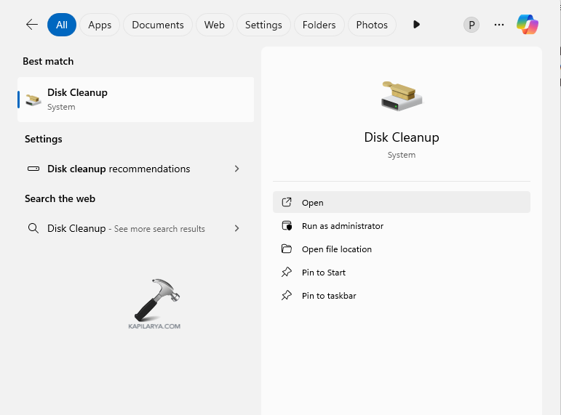
Task: Expand Disk cleanup recommendations chevron
Action: click(x=236, y=169)
